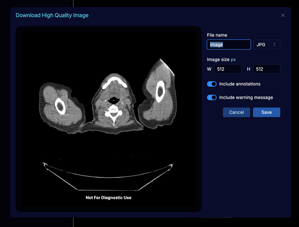
Task: Close the Download High Quality Image dialog
Action: [283, 15]
